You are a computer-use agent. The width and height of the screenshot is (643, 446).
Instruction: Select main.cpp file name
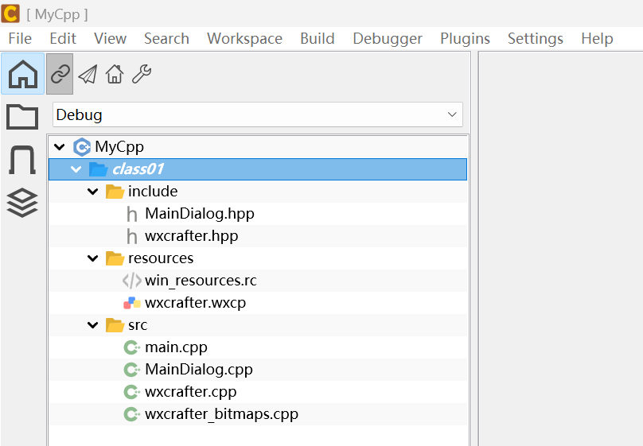[x=176, y=347]
